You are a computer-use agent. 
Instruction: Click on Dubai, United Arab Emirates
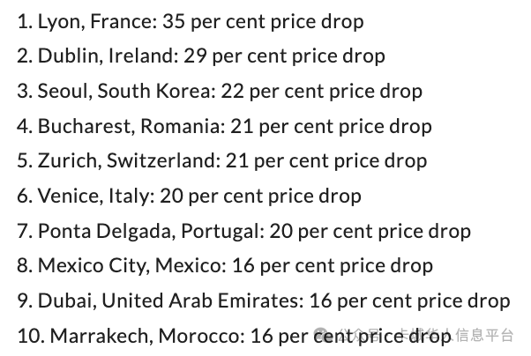[x=161, y=300]
